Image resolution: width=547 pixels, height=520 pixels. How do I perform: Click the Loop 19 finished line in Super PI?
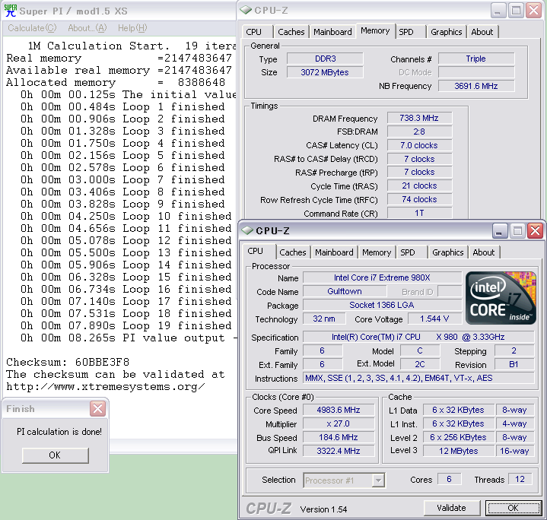tap(126, 325)
